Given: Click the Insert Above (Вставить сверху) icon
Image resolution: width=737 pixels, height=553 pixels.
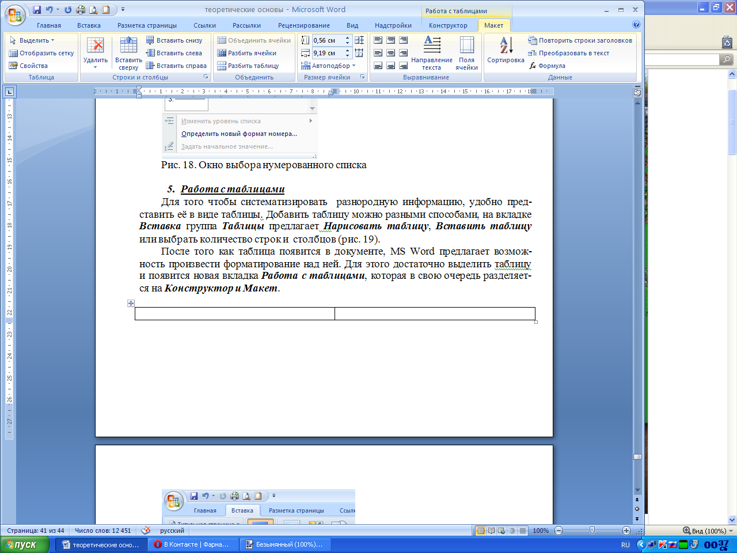Looking at the screenshot, I should (x=128, y=46).
